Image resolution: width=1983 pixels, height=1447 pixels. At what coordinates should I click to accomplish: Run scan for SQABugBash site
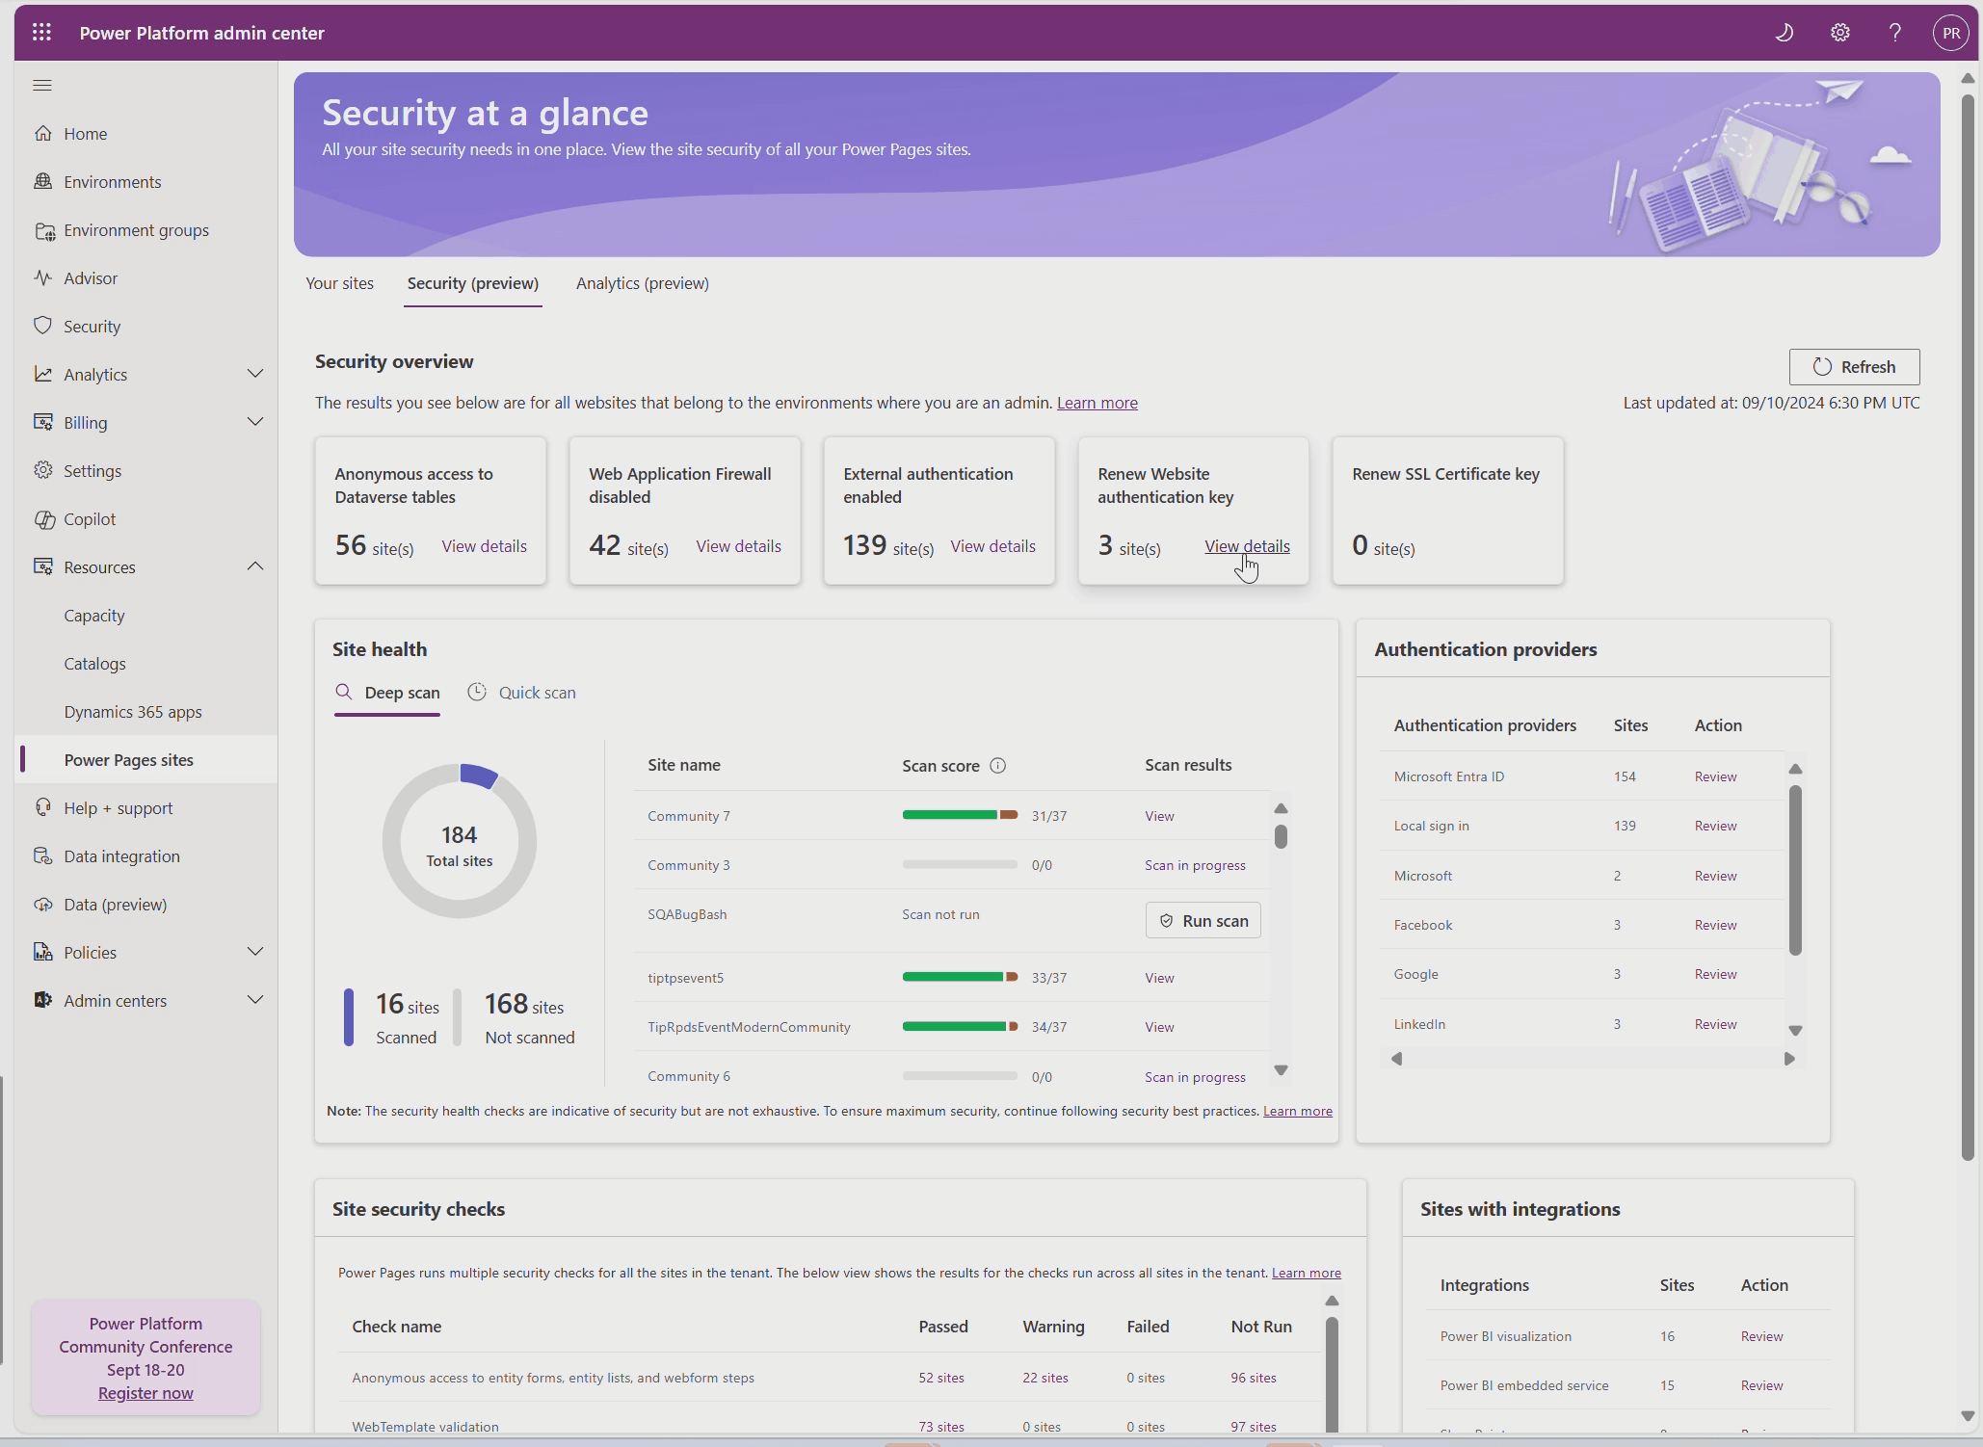1203,921
